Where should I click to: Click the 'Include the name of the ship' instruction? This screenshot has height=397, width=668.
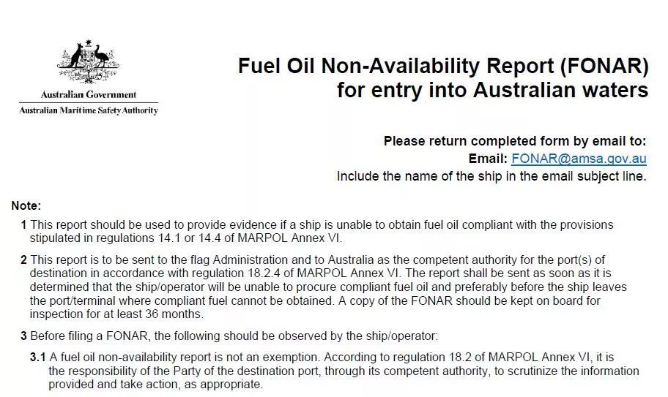point(491,176)
